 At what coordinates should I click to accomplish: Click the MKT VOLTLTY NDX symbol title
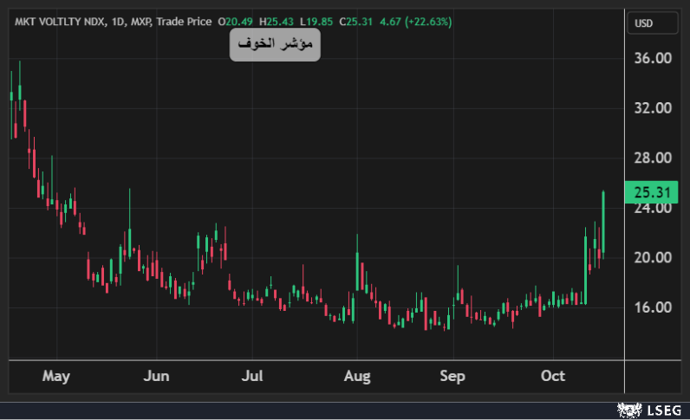pos(58,22)
